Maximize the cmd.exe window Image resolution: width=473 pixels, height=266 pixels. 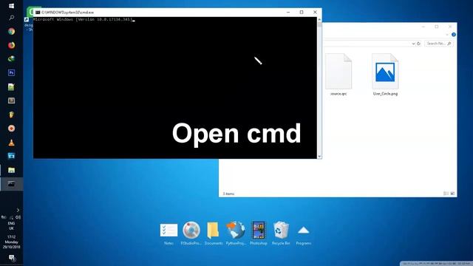coord(302,13)
